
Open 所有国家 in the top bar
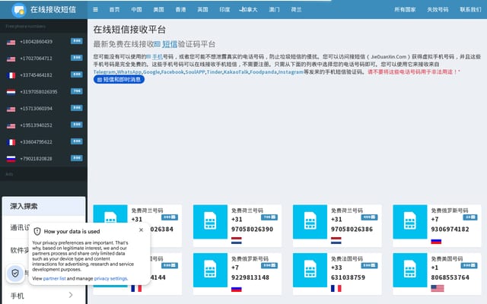(405, 10)
